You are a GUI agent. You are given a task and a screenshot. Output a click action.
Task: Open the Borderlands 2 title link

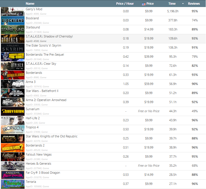tap(35, 146)
